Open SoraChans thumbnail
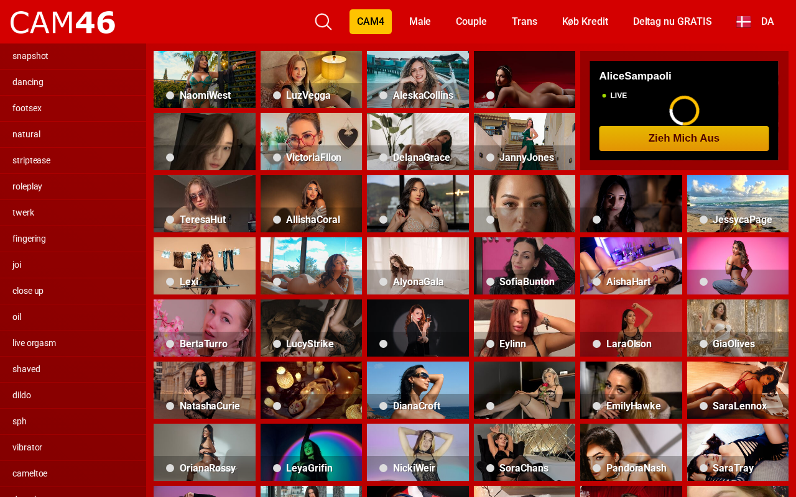The image size is (796, 497). click(x=524, y=452)
